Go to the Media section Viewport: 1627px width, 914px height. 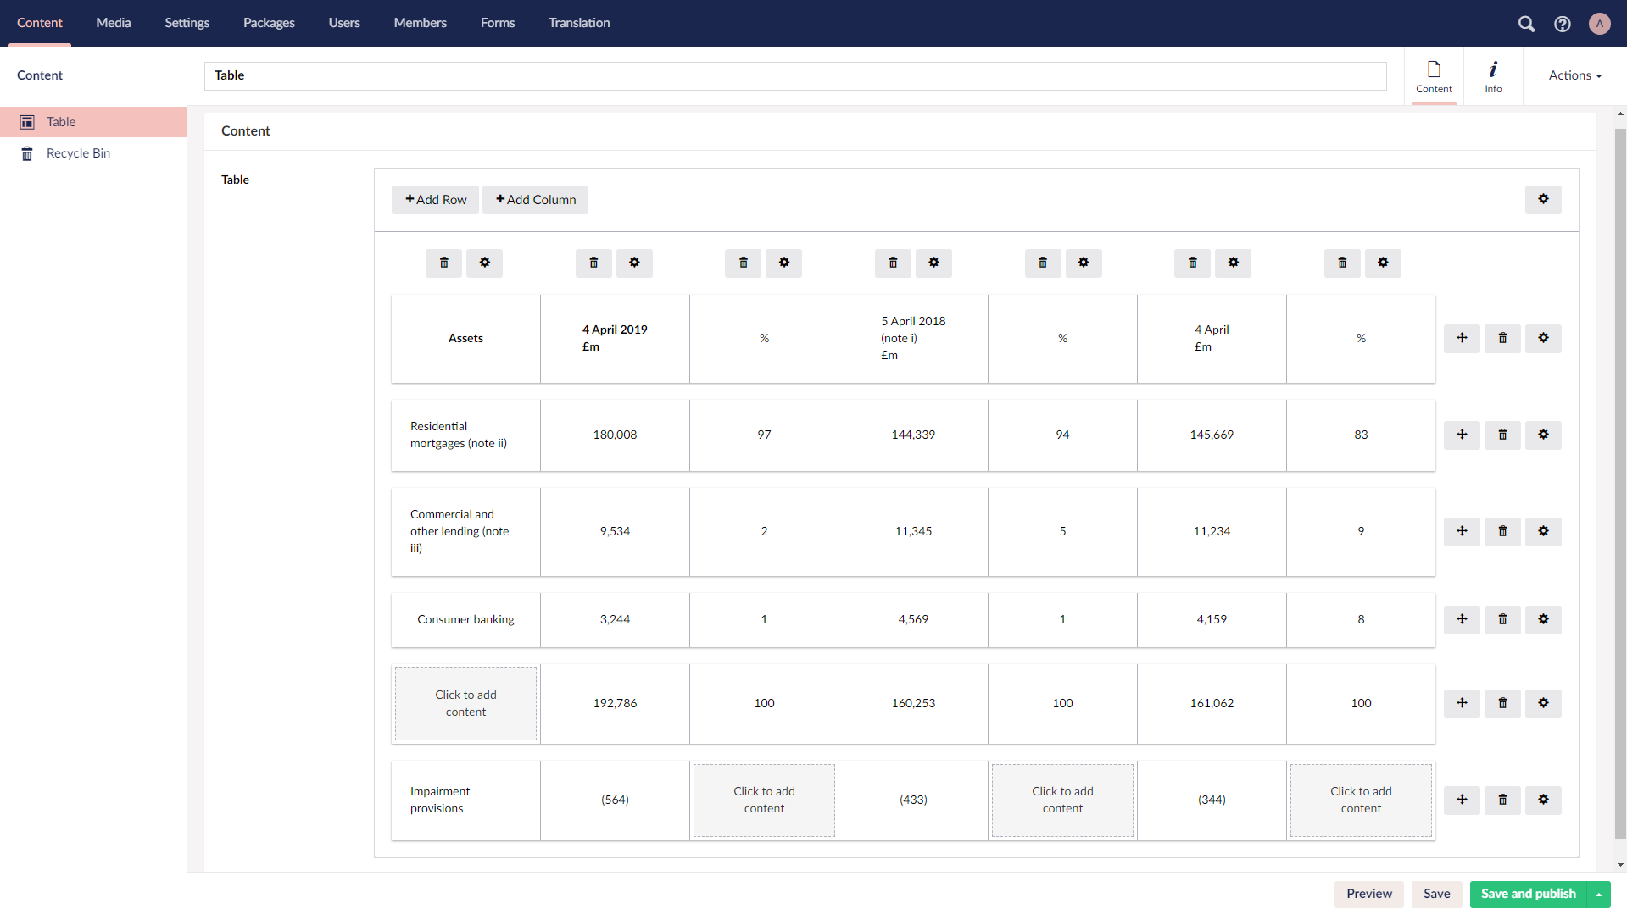(x=114, y=23)
